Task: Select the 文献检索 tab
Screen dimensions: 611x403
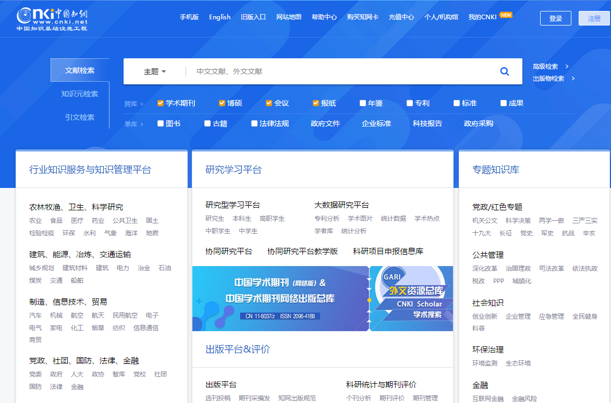Action: 80,70
